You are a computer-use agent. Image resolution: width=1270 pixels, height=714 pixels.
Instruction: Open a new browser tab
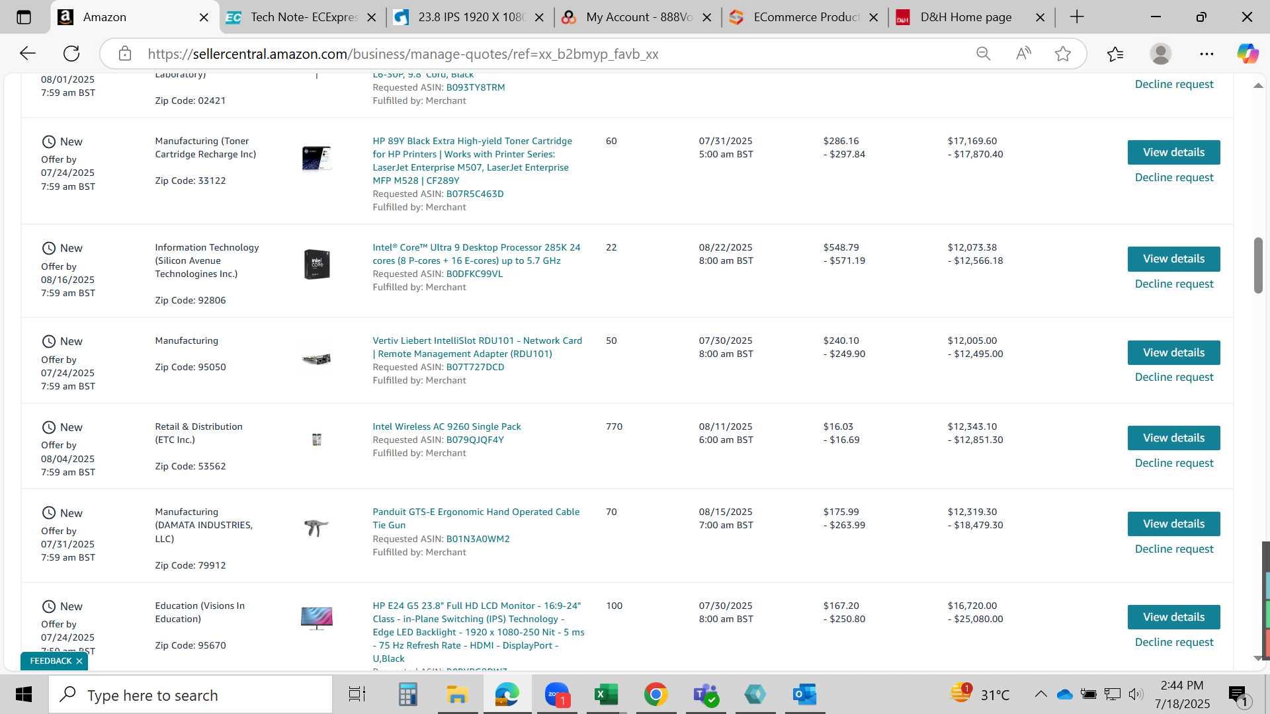[1077, 17]
